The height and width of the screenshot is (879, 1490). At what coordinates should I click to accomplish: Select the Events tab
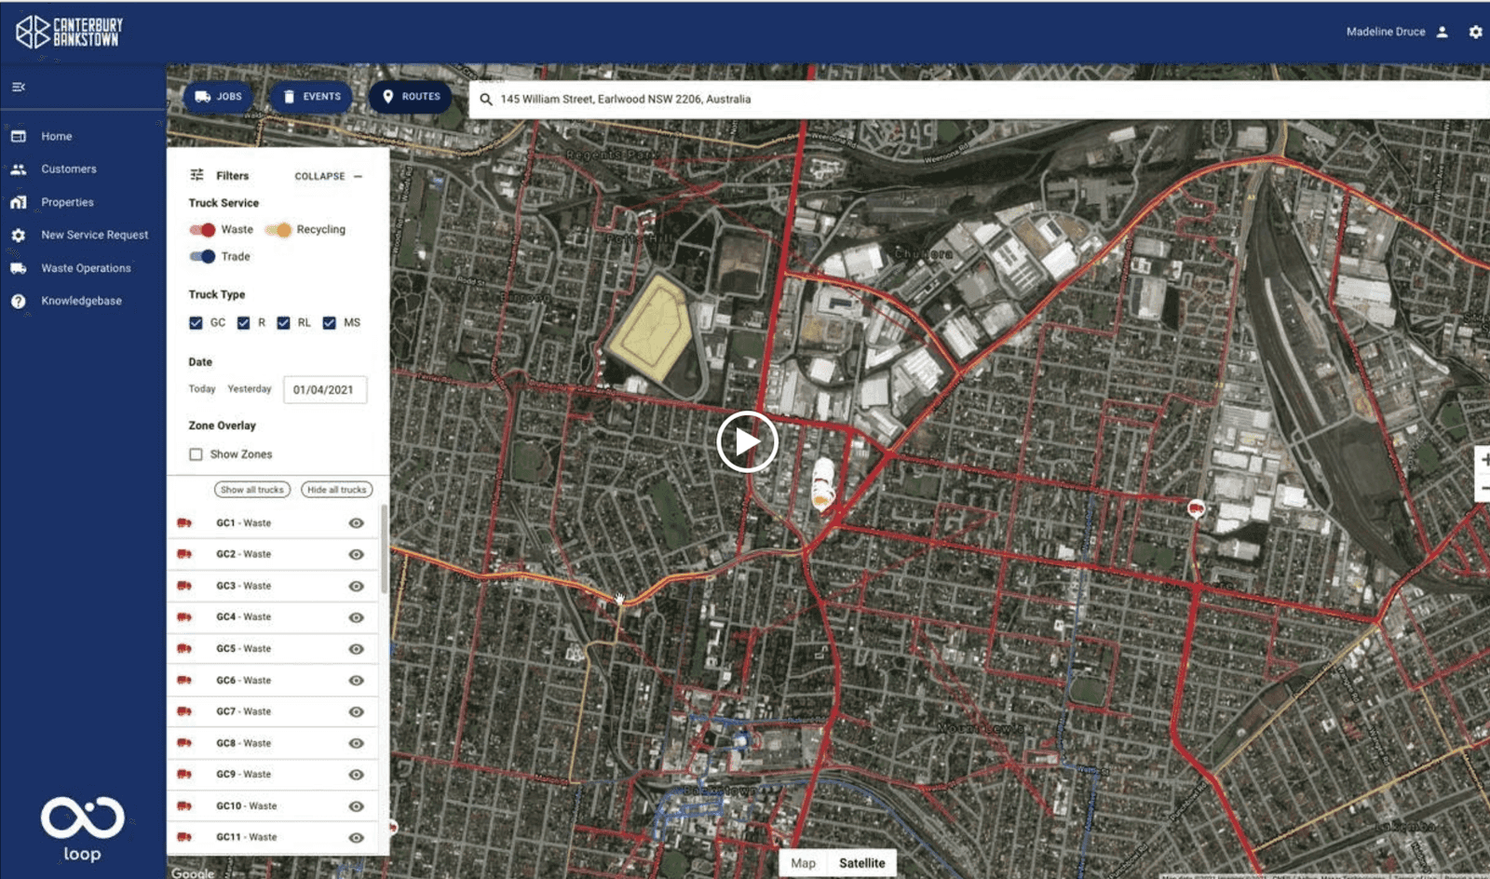click(310, 96)
